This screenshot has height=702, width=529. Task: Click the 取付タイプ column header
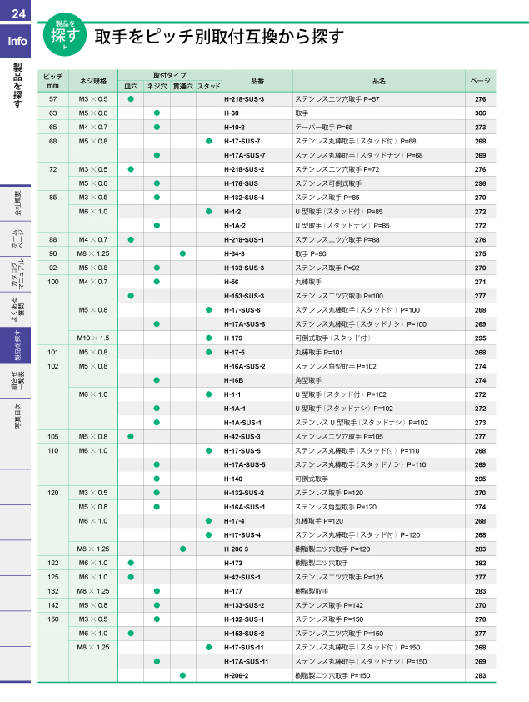point(170,74)
